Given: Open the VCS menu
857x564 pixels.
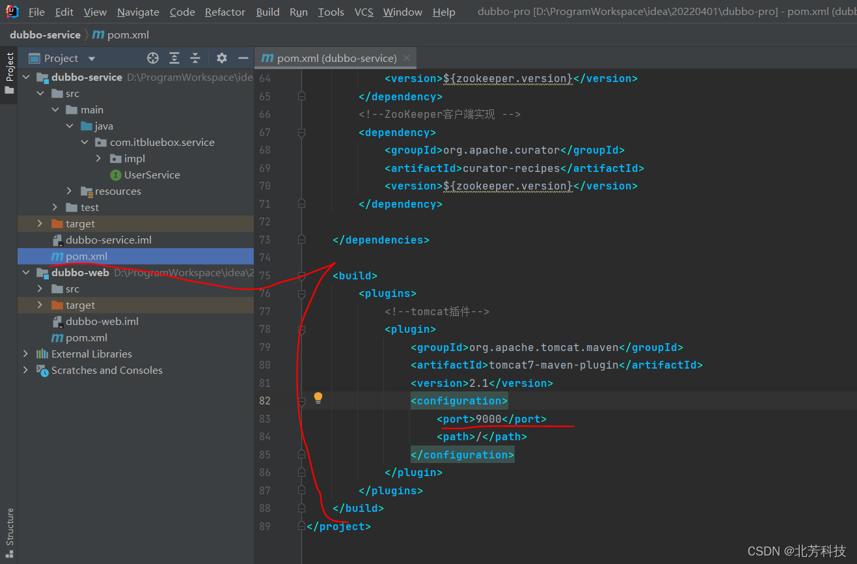Looking at the screenshot, I should (364, 12).
